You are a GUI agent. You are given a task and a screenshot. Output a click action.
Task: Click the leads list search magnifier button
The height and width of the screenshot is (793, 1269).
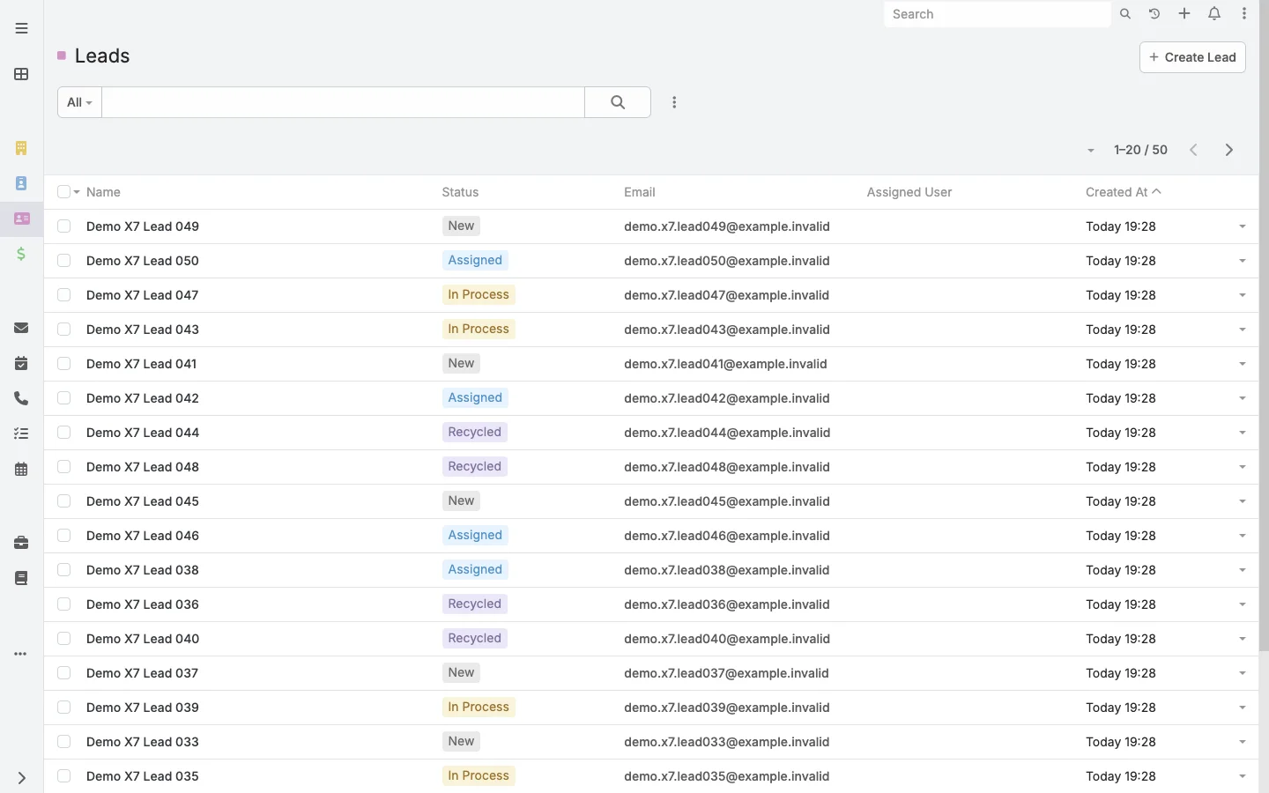click(x=618, y=102)
